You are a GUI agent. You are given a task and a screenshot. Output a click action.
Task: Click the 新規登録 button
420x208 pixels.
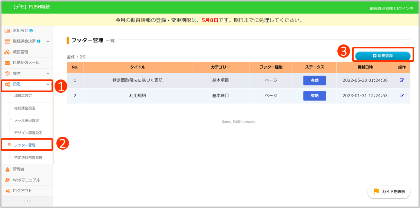point(383,55)
